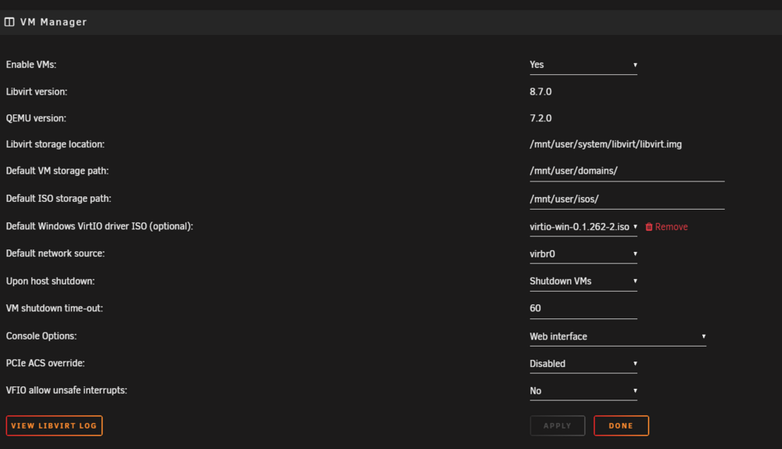Open the VirtIO driver ISO dropdown
Image resolution: width=782 pixels, height=449 pixels.
[583, 227]
